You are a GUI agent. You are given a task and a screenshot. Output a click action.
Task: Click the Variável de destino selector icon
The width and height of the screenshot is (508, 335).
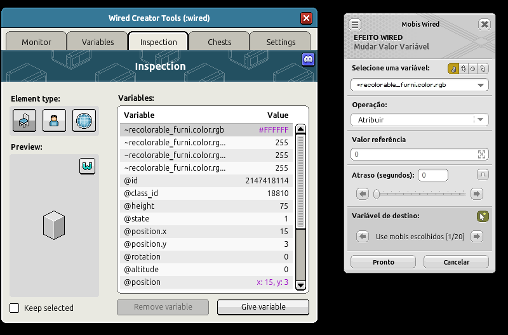tap(483, 216)
